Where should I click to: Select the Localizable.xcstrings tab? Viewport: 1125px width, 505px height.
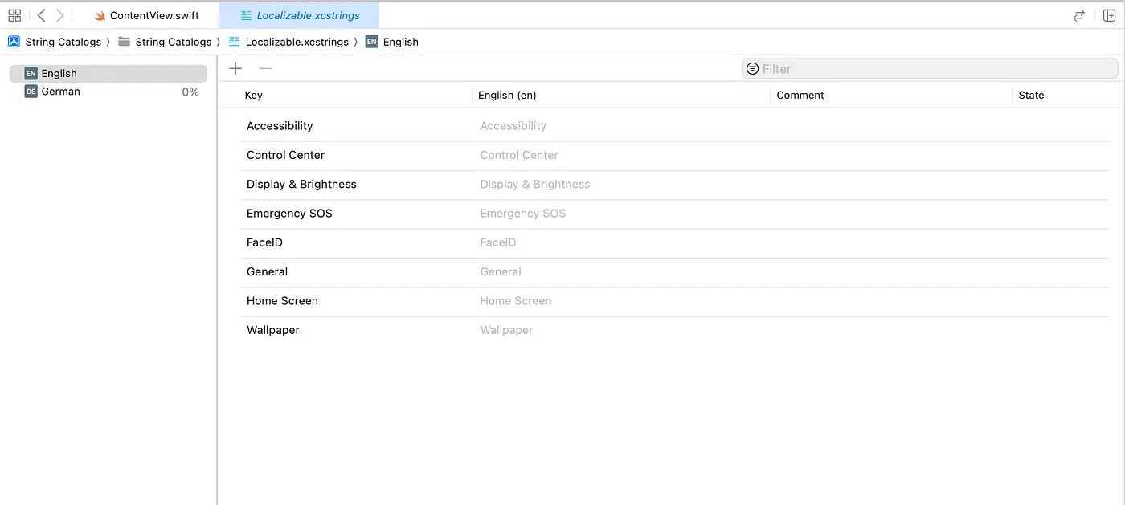coord(300,15)
